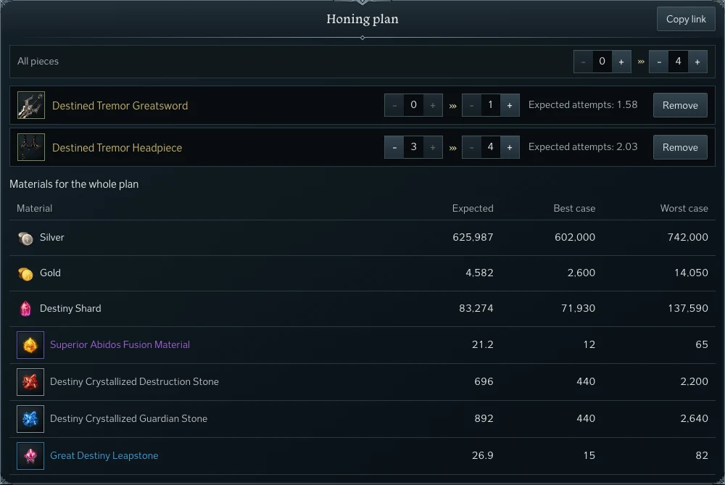Screen dimensions: 725x485
Task: Click the Best case column header
Action: [x=574, y=209]
